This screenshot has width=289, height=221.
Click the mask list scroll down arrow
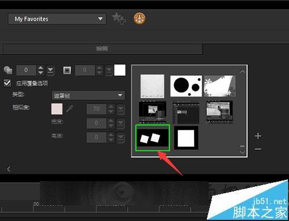(242, 152)
